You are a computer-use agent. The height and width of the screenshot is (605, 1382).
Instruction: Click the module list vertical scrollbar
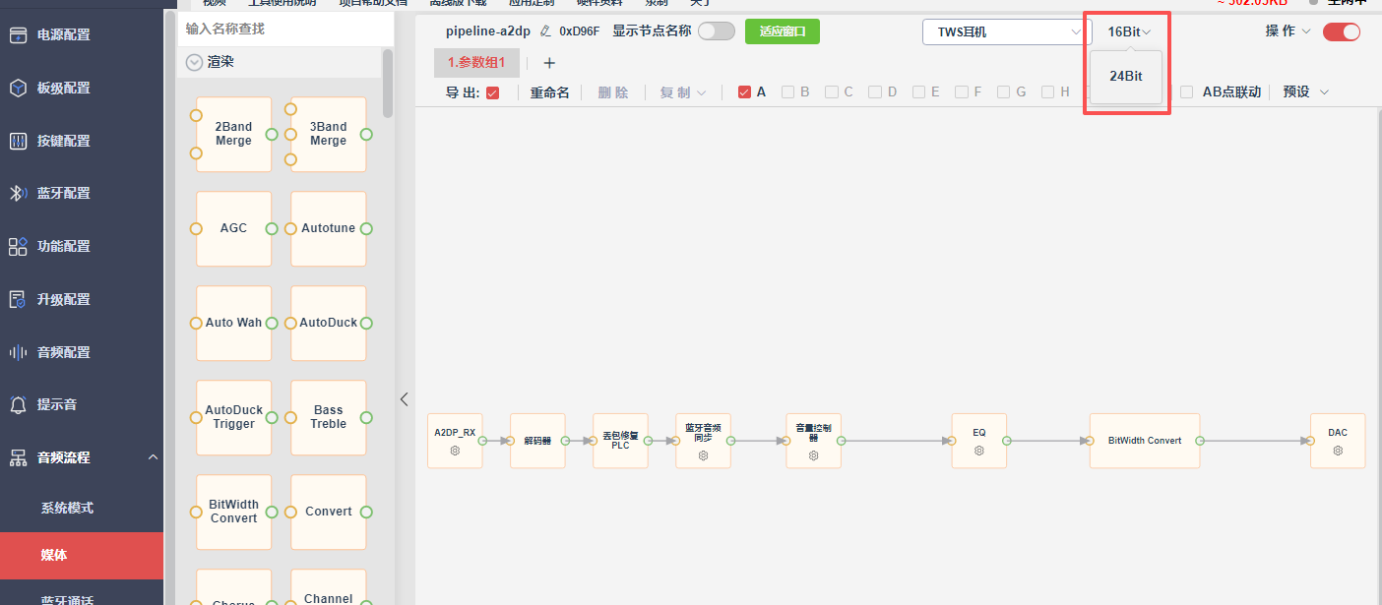point(388,83)
